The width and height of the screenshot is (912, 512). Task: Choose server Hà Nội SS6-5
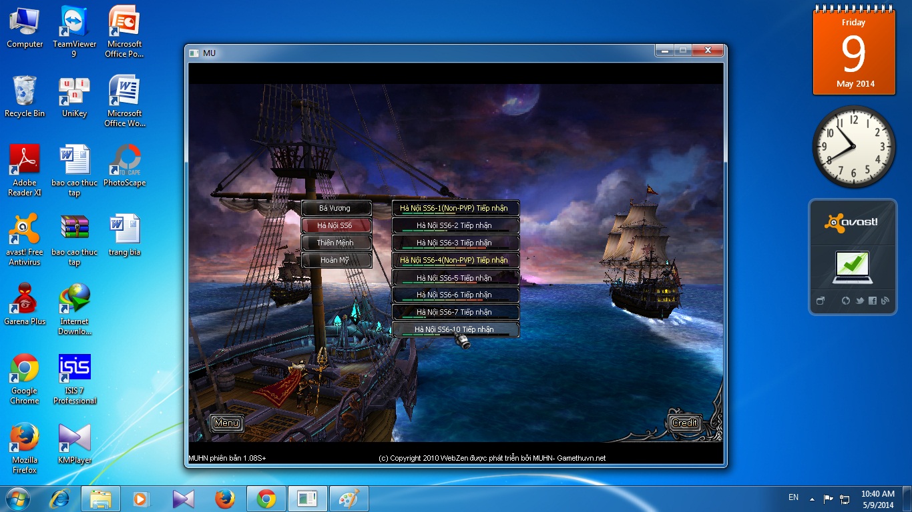tap(455, 277)
